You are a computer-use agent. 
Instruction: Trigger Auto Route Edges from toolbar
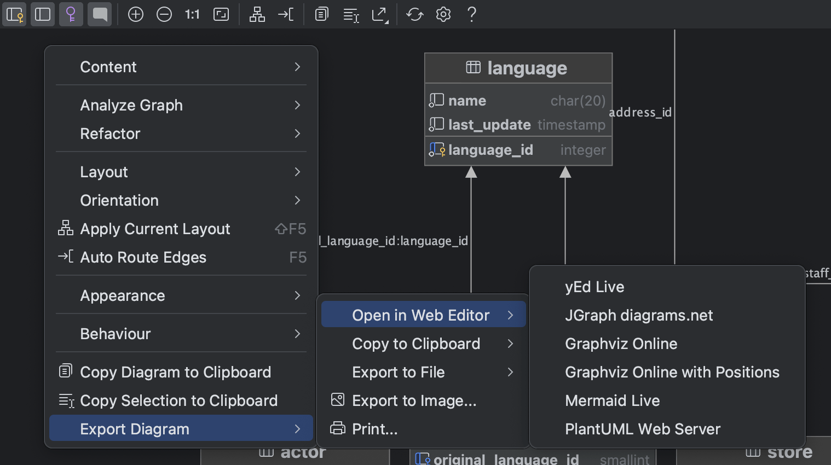(x=285, y=14)
